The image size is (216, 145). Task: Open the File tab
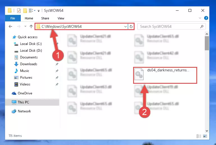tap(13, 18)
